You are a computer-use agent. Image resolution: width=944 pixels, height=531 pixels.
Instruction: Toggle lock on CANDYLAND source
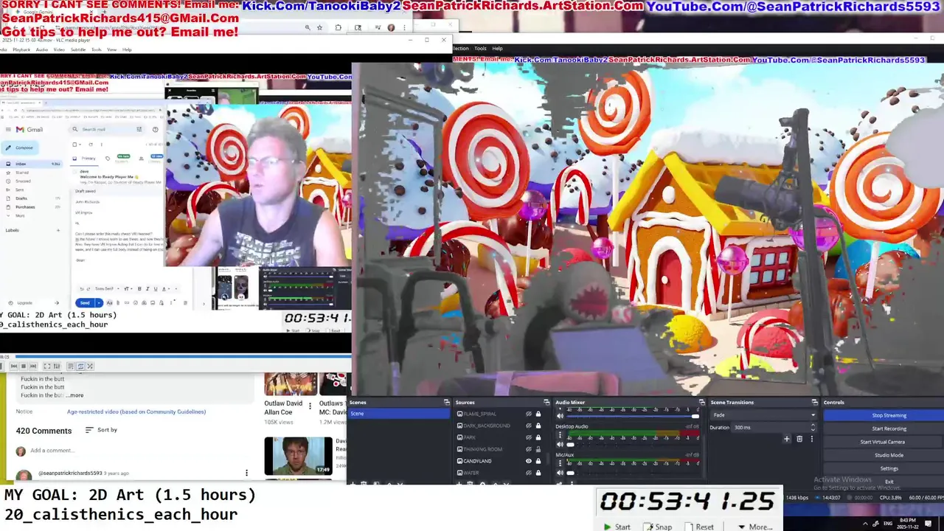point(538,461)
